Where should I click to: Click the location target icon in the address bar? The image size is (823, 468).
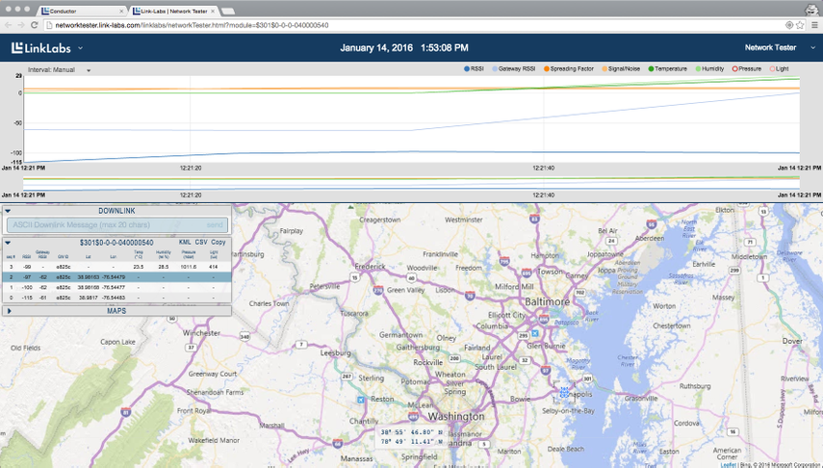pyautogui.click(x=789, y=24)
